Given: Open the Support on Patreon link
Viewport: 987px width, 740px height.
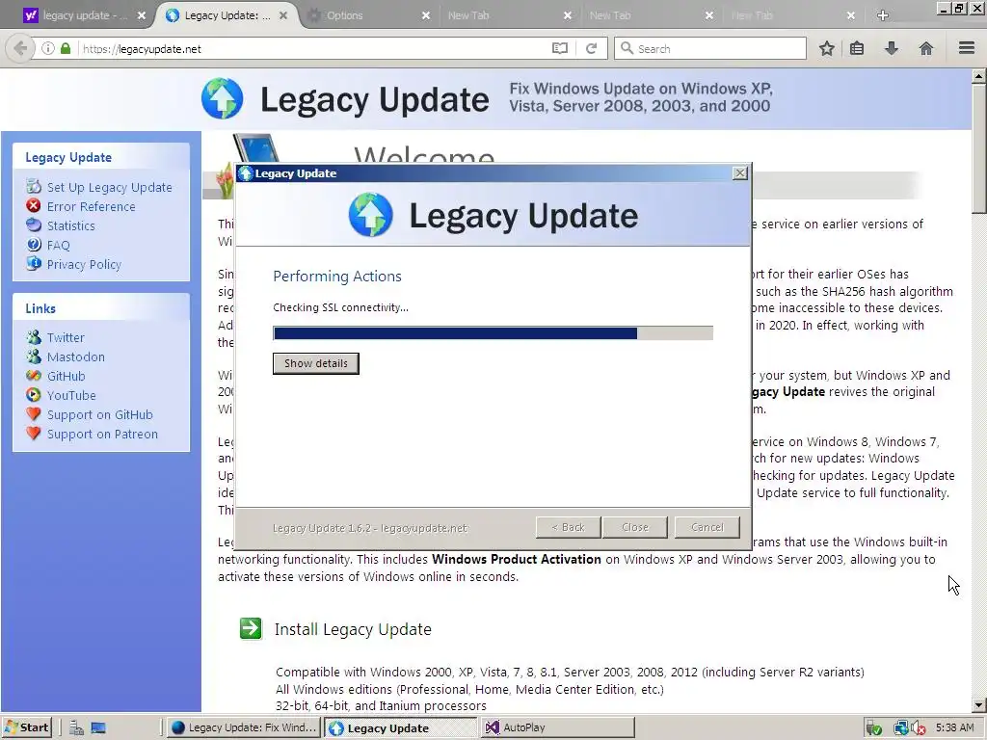Looking at the screenshot, I should (102, 435).
